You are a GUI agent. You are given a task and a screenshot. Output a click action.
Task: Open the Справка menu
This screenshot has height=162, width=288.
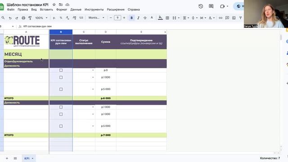pyautogui.click(x=134, y=9)
